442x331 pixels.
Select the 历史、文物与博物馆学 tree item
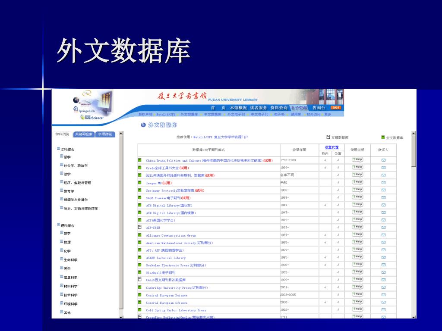pyautogui.click(x=81, y=209)
